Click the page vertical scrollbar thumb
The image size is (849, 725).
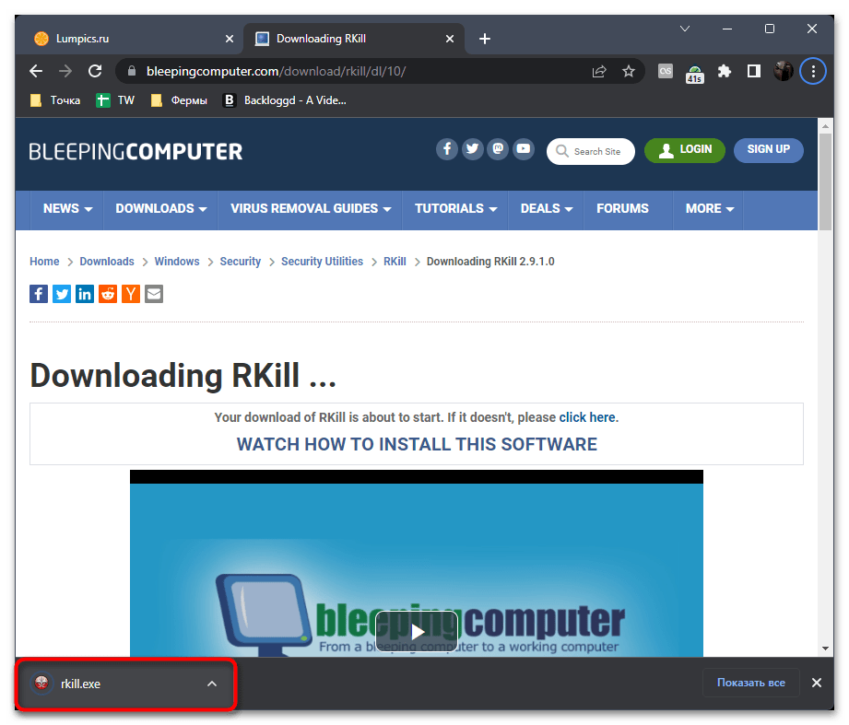pyautogui.click(x=825, y=181)
